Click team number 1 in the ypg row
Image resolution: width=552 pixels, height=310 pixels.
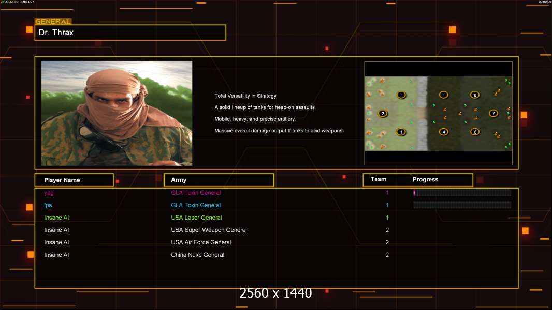(387, 193)
